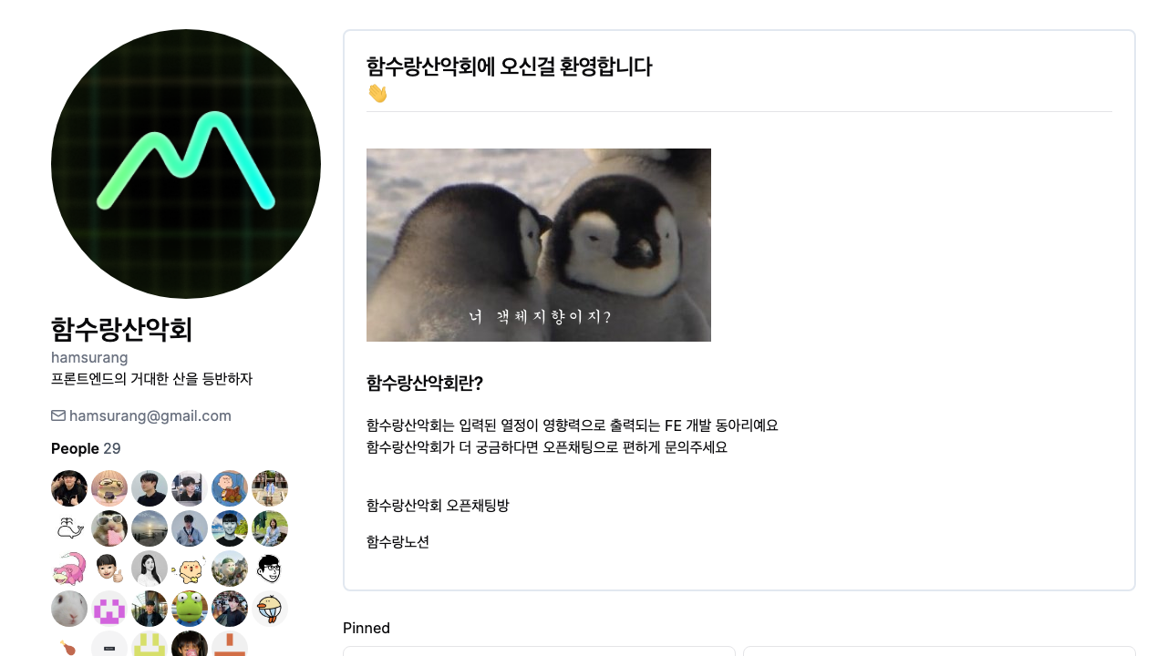This screenshot has height=656, width=1167.
Task: Email hamsurang@gmail.com via the contact link
Action: click(x=150, y=415)
